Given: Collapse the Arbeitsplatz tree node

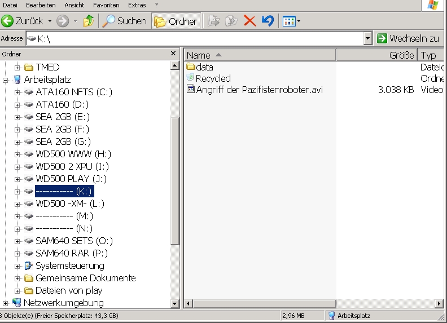Looking at the screenshot, I should pos(6,80).
